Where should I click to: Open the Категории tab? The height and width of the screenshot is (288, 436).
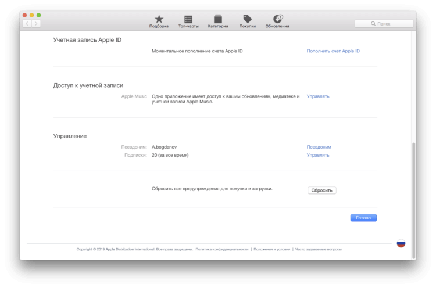[218, 21]
